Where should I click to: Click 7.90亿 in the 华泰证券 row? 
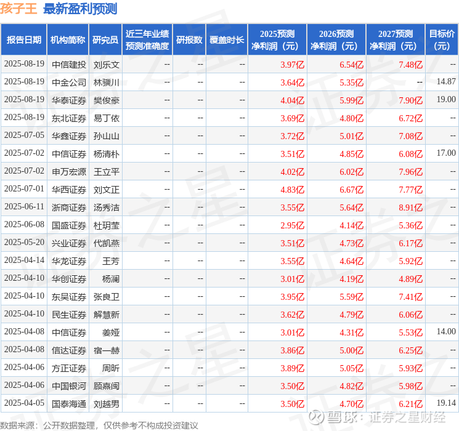411,100
